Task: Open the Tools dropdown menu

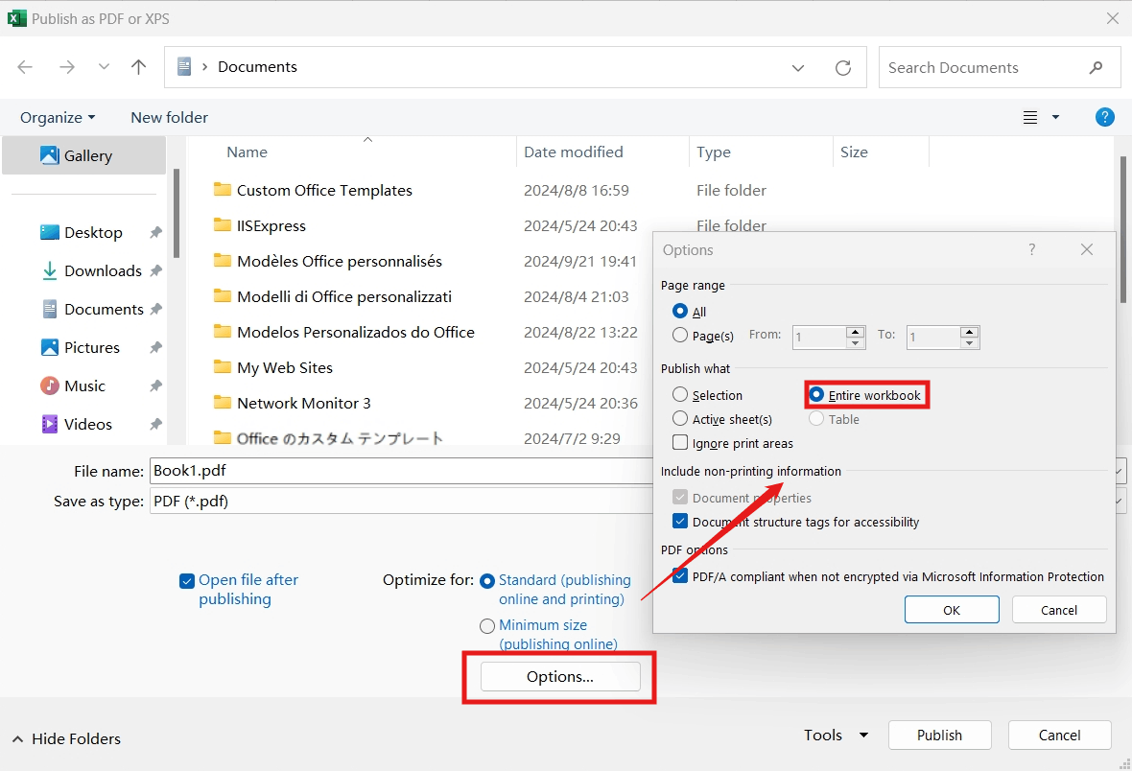Action: [835, 735]
